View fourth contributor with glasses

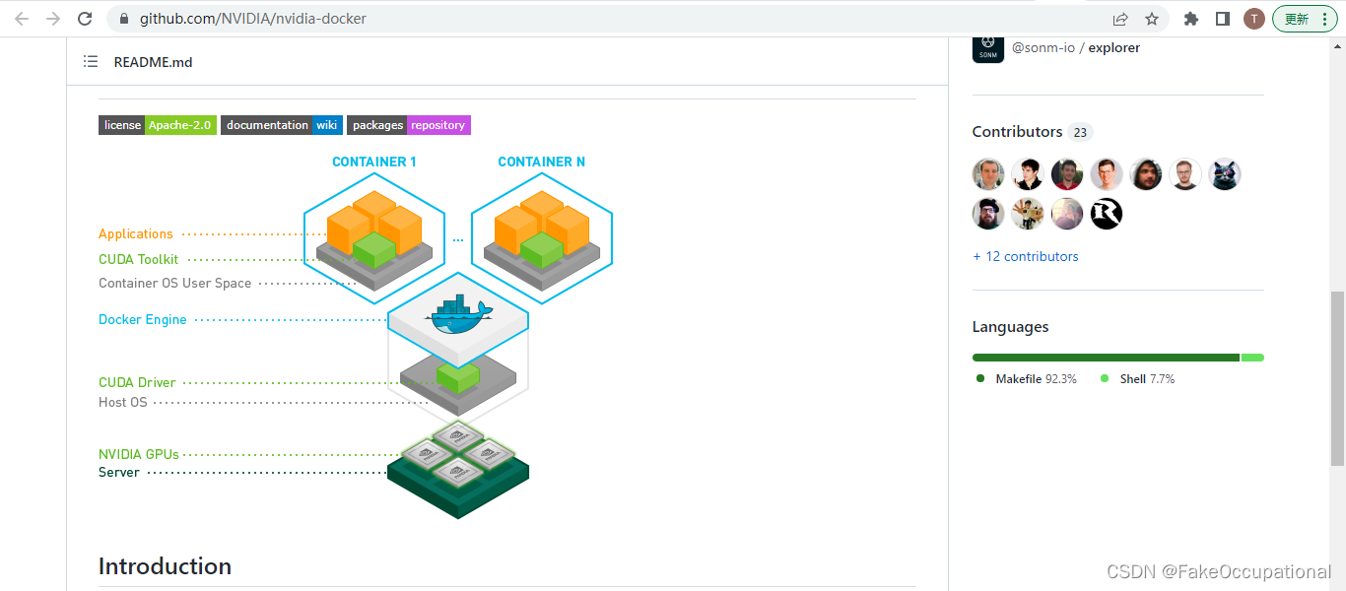click(1107, 174)
